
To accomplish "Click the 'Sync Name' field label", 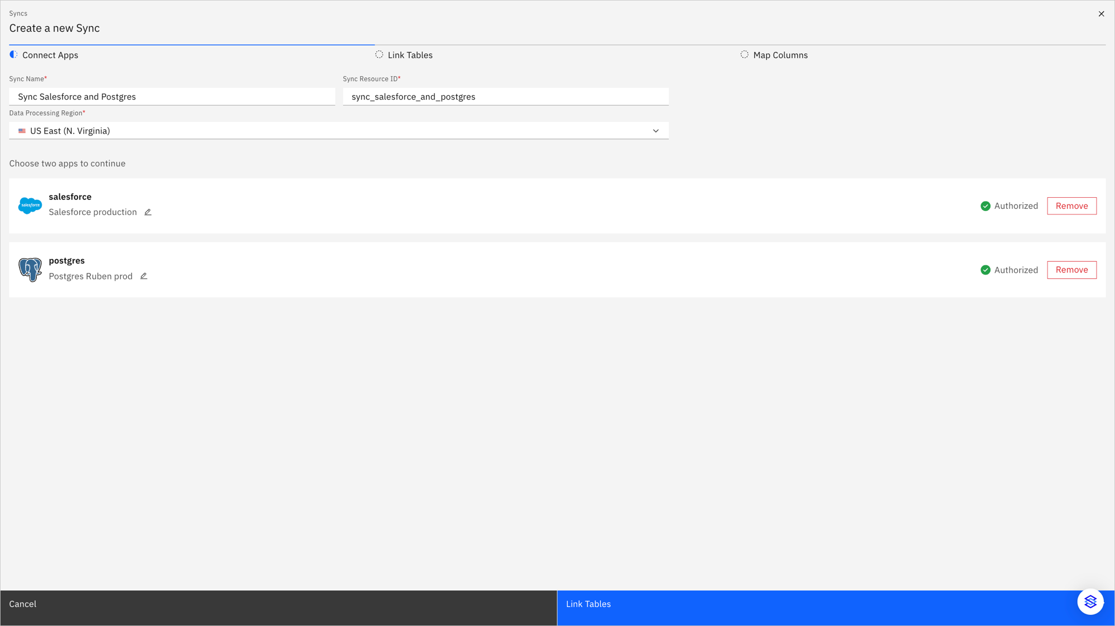I will pyautogui.click(x=27, y=79).
